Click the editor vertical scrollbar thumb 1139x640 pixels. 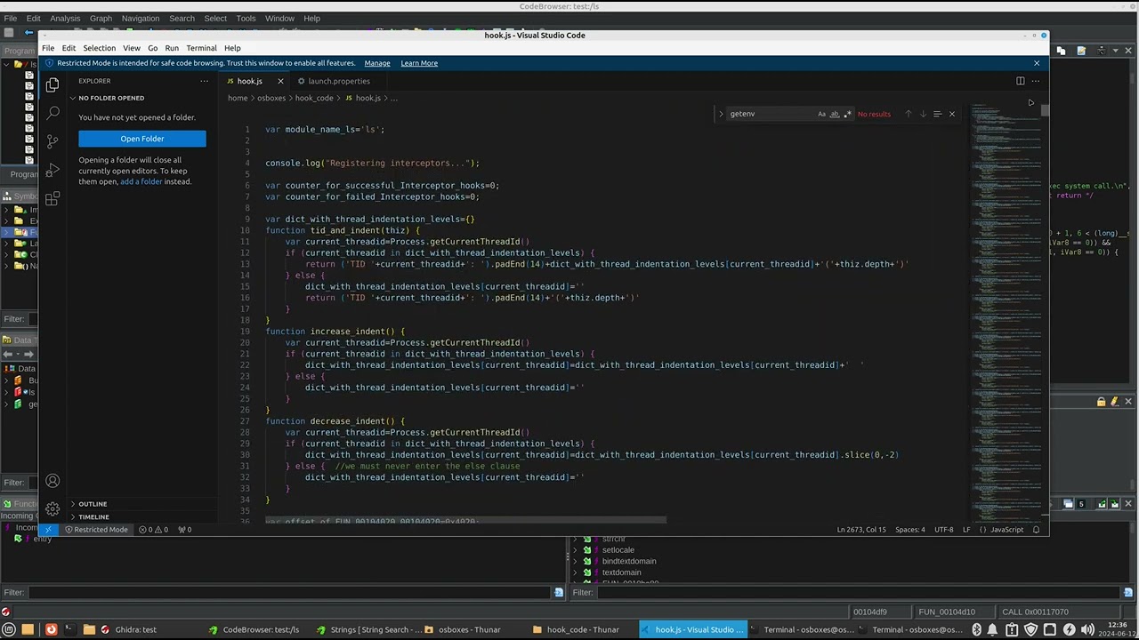pos(1045,110)
